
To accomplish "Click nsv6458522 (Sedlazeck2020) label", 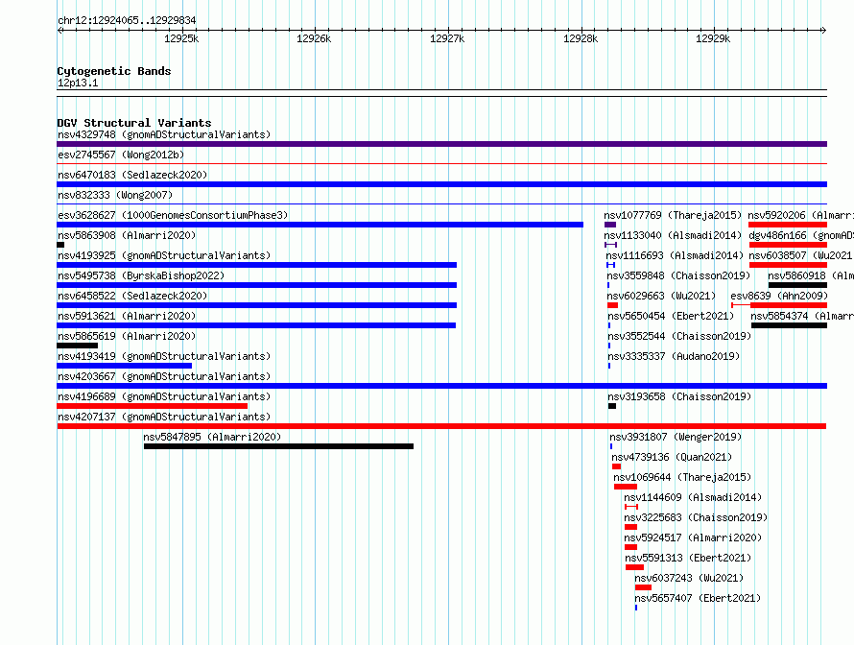I will [132, 296].
